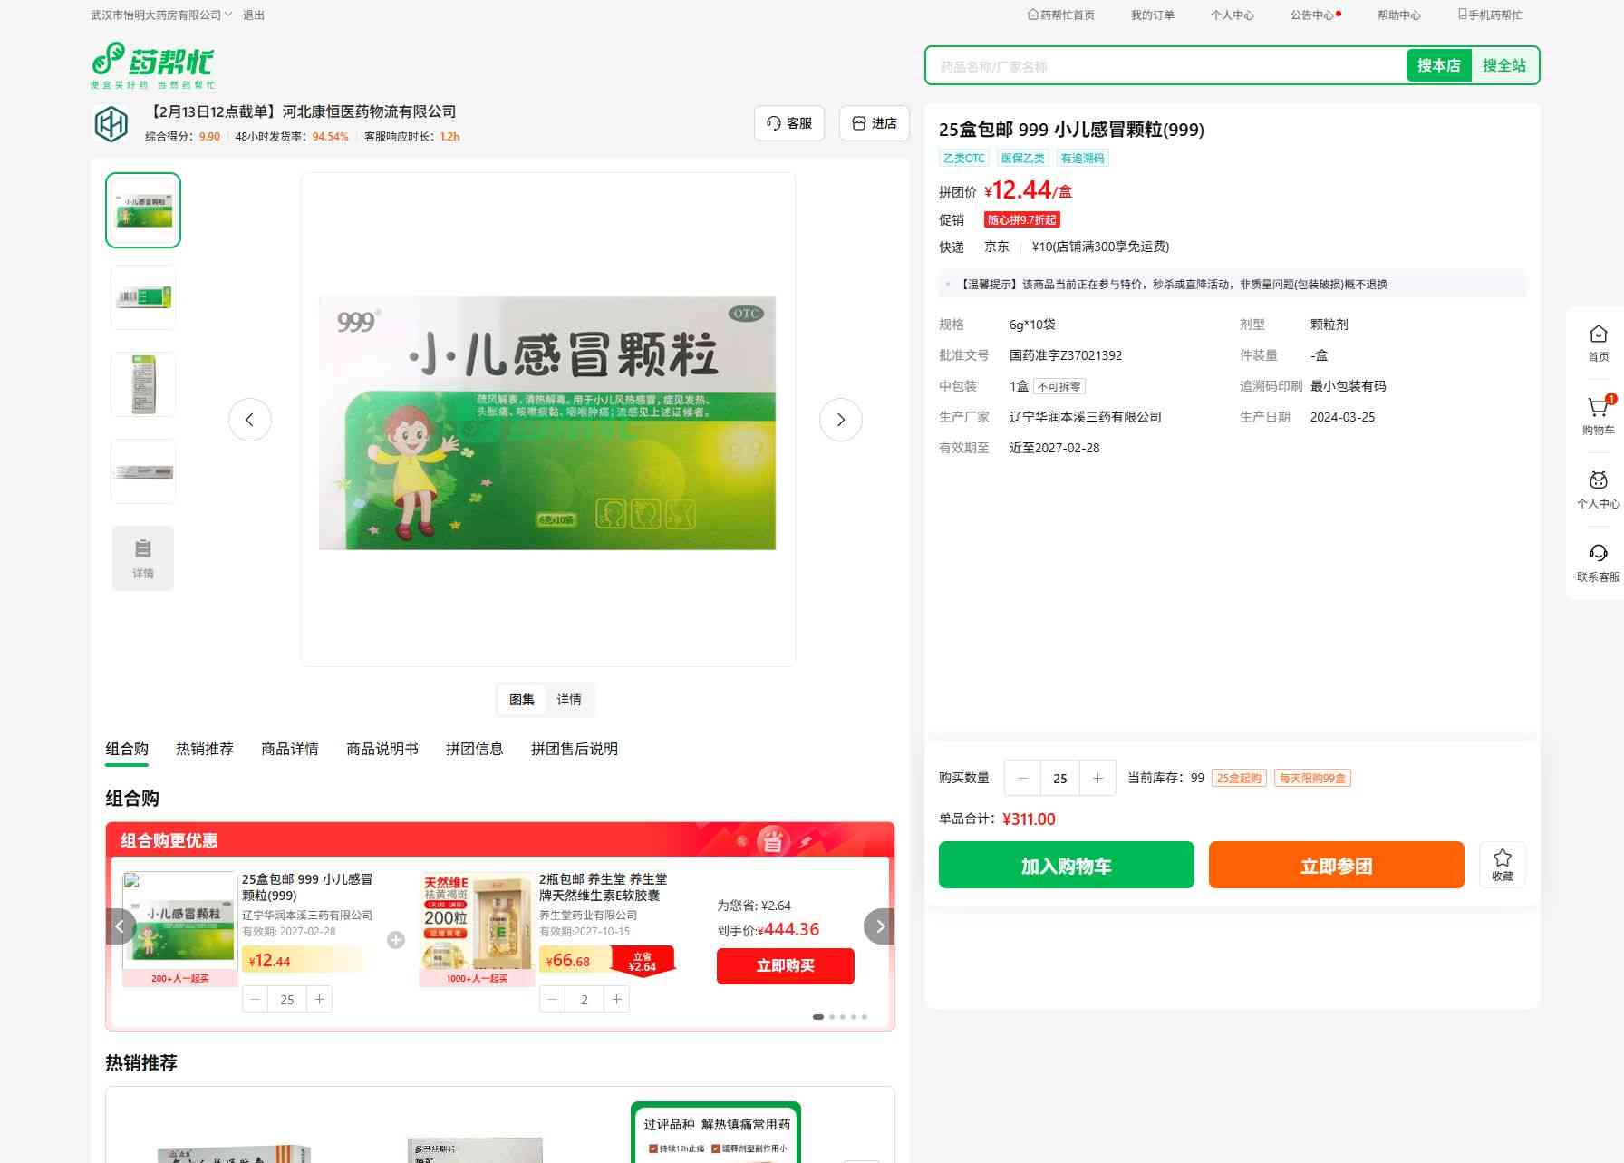
Task: Show previous product image with left arrow
Action: [250, 420]
